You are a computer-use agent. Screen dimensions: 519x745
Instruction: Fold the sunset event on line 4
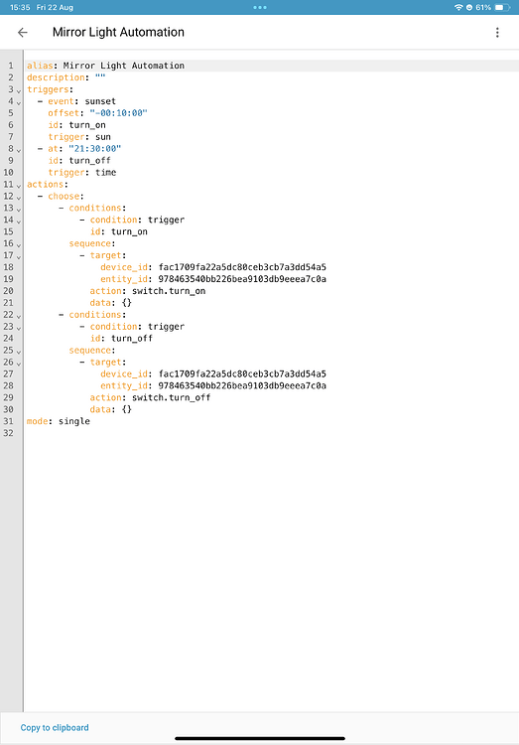19,102
